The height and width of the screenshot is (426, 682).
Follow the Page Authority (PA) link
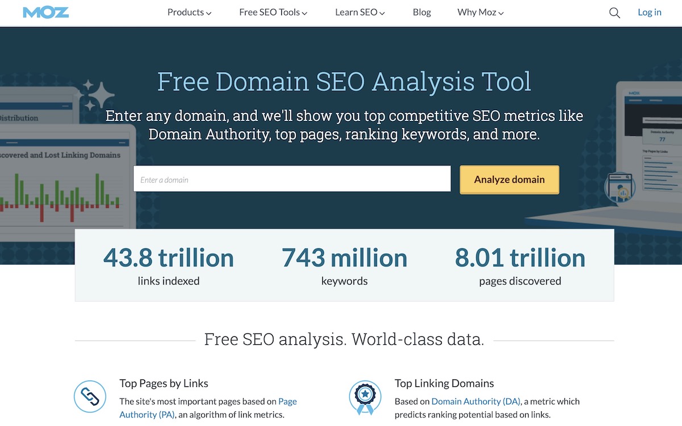click(208, 408)
